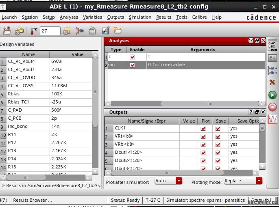Image resolution: width=279 pixels, height=207 pixels.
Task: Click Design Variables vertical scrollbar up arrow
Action: pyautogui.click(x=95, y=54)
